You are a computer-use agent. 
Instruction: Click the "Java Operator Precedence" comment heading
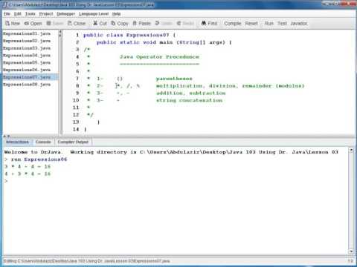point(159,57)
